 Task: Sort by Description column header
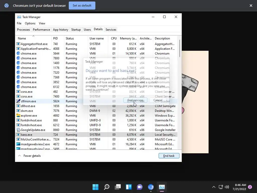click(165, 38)
